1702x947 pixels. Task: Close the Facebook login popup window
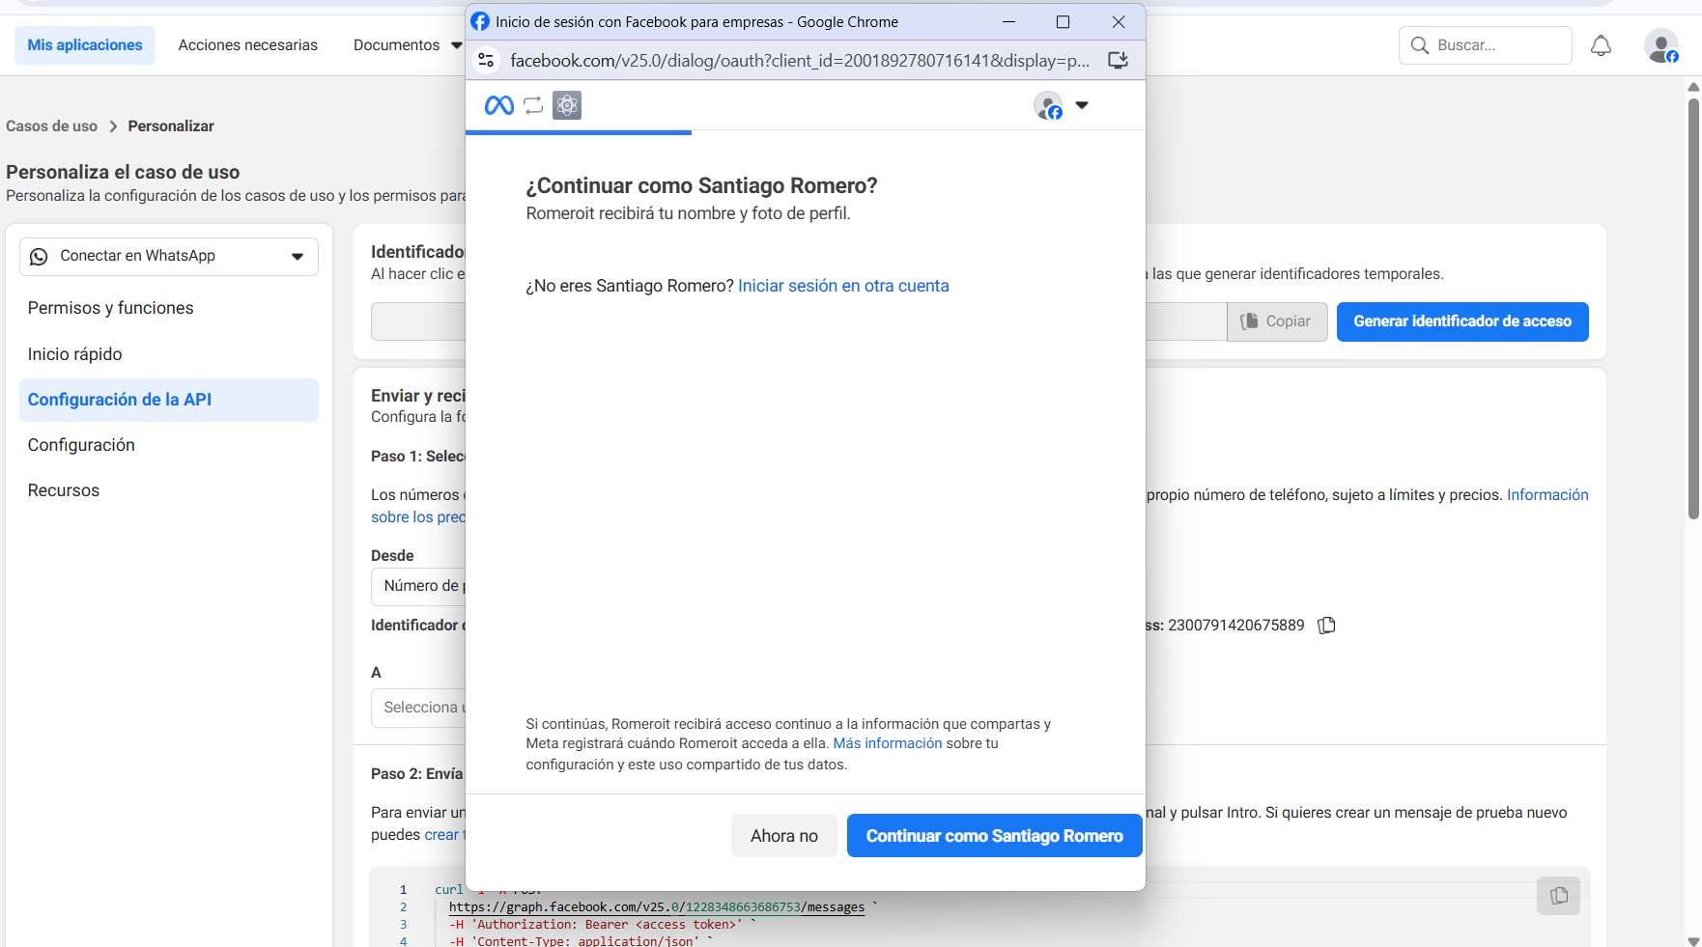[x=1119, y=21]
